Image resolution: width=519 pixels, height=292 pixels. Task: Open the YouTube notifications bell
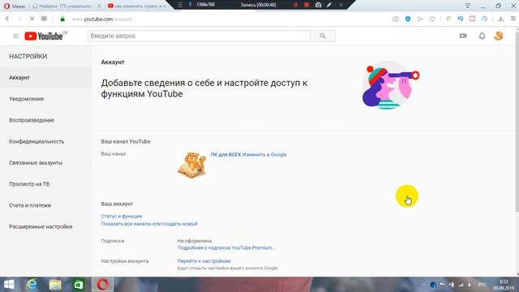(482, 36)
